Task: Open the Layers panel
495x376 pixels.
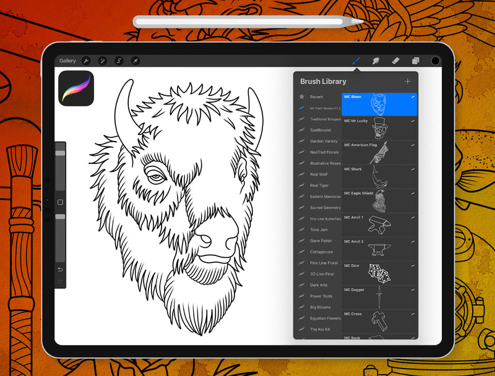Action: pyautogui.click(x=415, y=61)
